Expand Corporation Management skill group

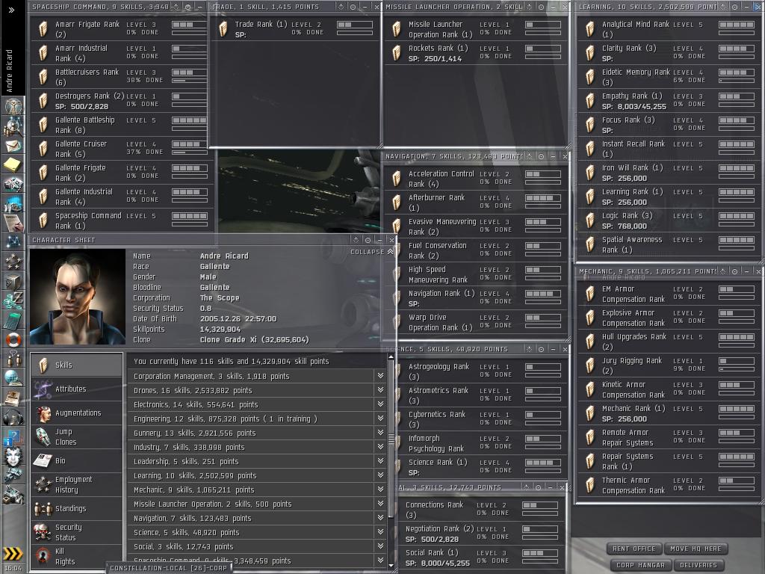380,376
